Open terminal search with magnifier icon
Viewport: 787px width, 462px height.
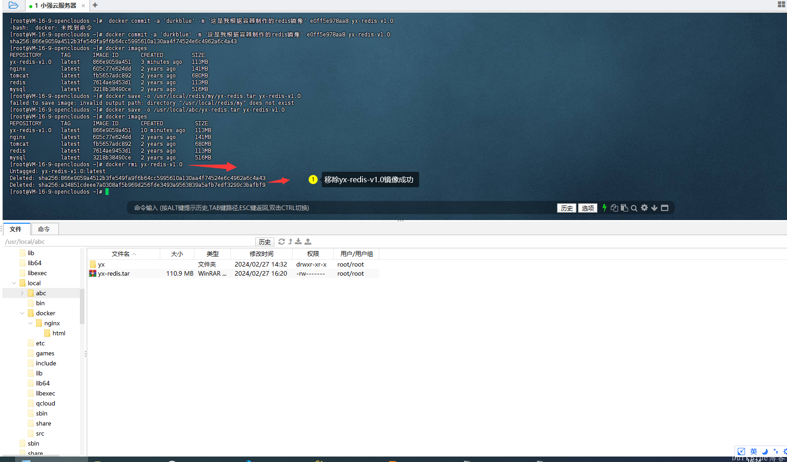[634, 208]
